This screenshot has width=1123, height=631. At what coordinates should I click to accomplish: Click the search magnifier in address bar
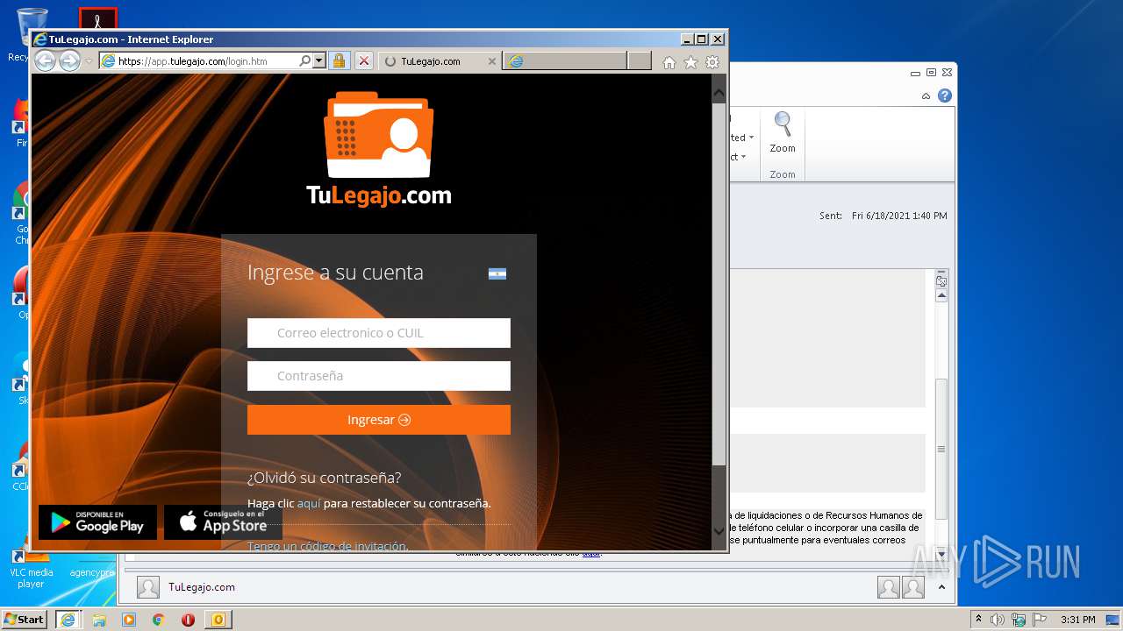pos(304,61)
